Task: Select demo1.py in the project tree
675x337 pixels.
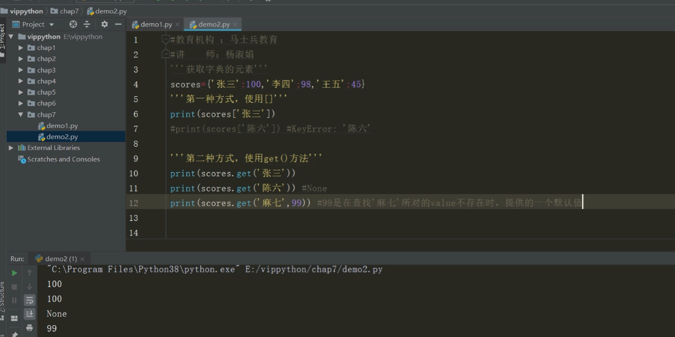Action: 62,126
